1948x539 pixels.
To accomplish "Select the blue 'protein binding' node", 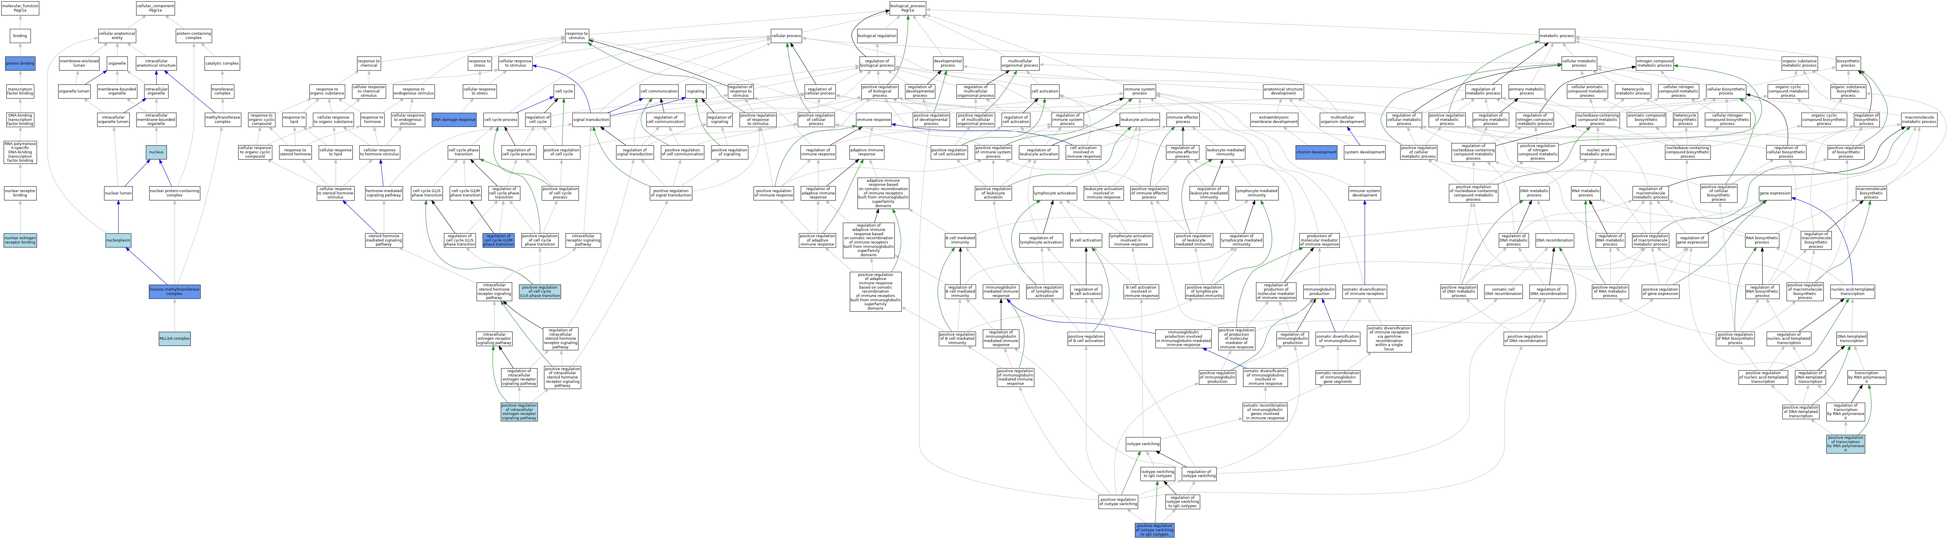I will [x=20, y=63].
